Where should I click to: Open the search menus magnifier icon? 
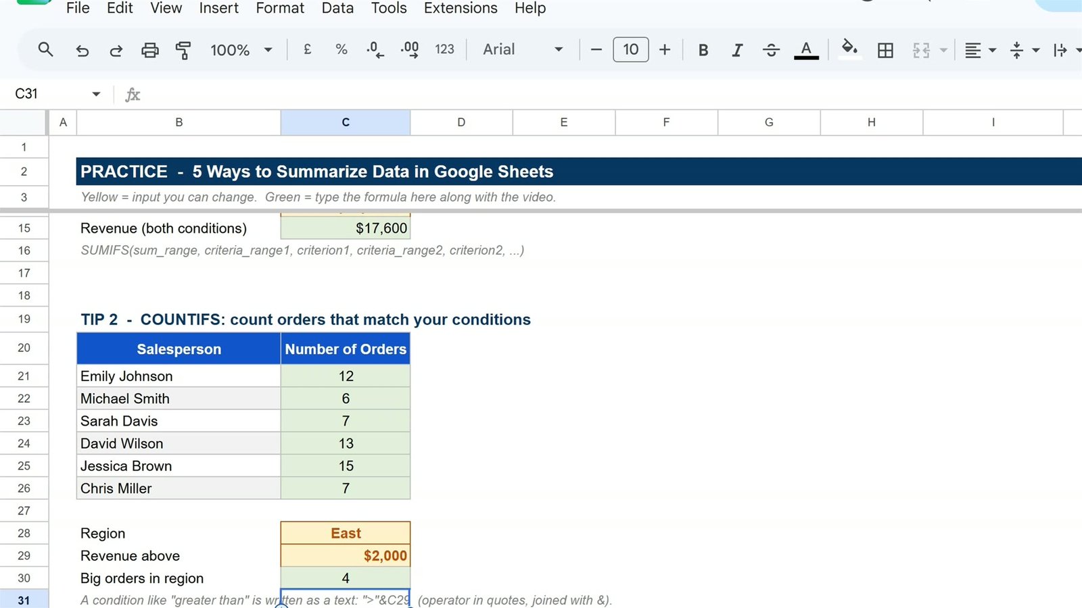(45, 49)
